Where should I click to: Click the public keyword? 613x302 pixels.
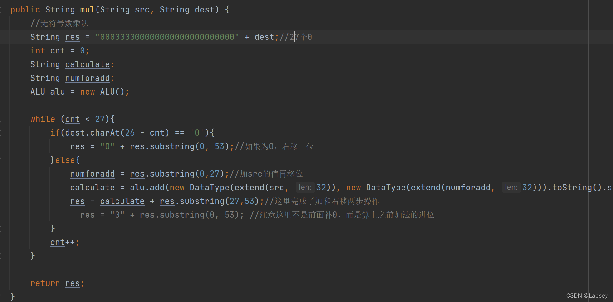click(25, 10)
